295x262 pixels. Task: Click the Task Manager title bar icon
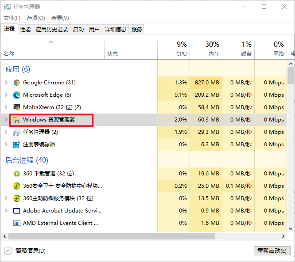coord(8,7)
